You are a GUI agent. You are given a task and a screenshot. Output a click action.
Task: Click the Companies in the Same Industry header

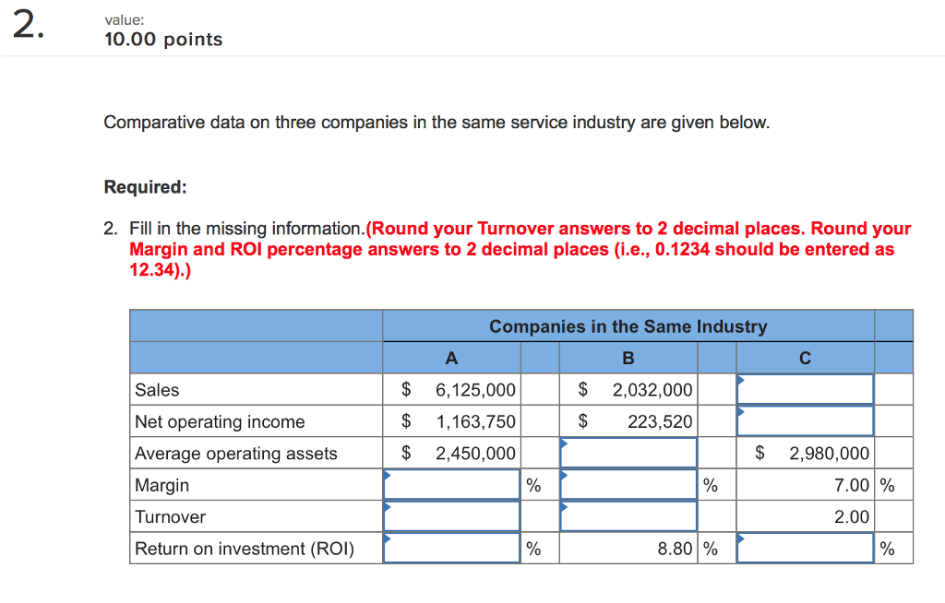click(x=628, y=326)
